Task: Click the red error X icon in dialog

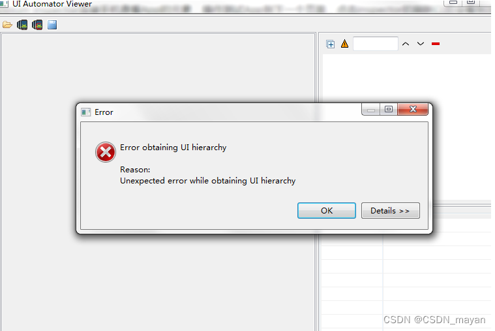Action: [x=106, y=152]
